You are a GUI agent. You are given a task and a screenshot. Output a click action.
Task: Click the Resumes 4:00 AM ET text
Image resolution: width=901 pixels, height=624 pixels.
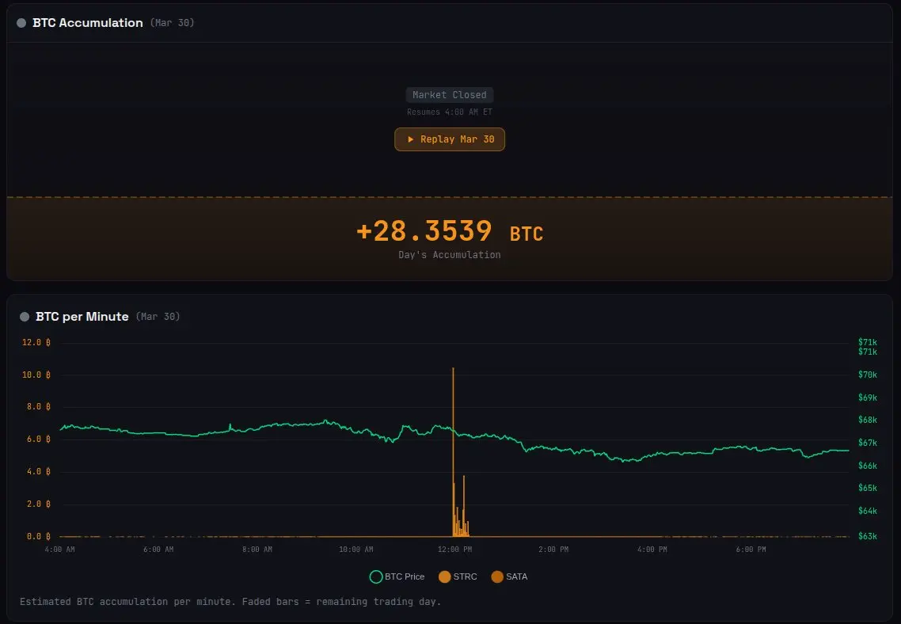(450, 112)
